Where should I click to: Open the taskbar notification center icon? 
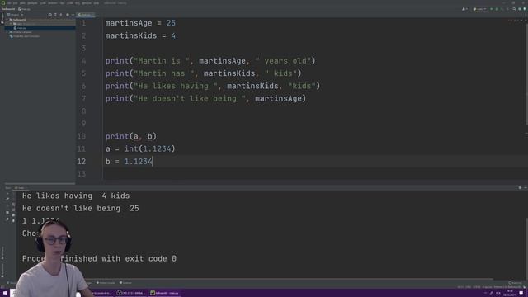521,293
